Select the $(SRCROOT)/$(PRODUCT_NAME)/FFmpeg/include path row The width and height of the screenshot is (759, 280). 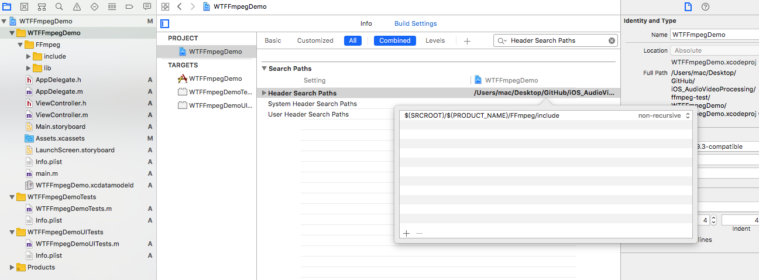point(545,115)
